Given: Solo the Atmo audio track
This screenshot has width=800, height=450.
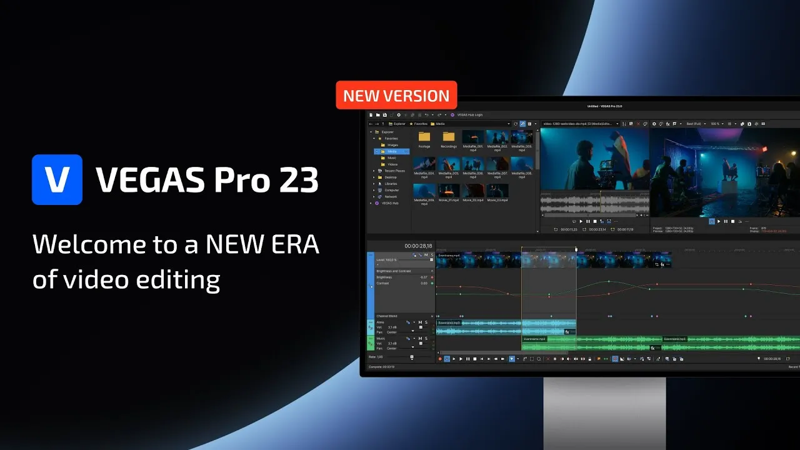Looking at the screenshot, I should pos(426,322).
